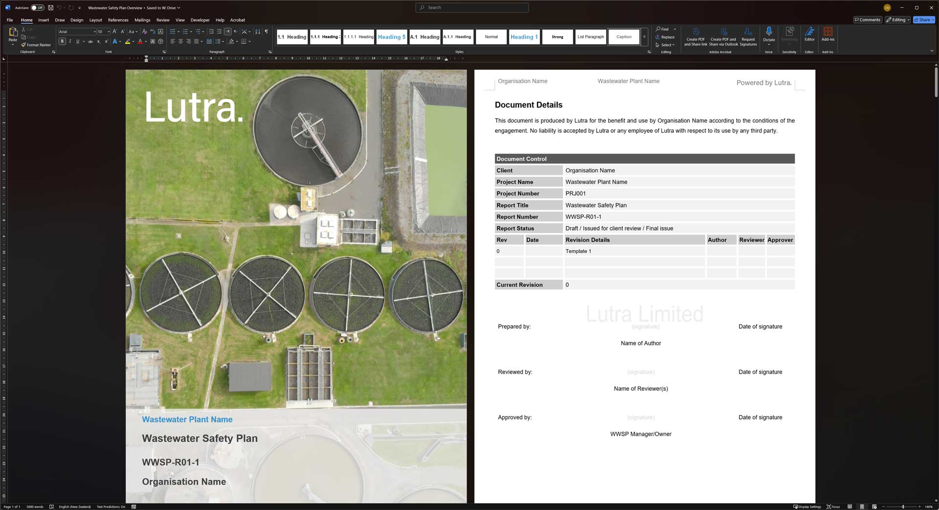Start Dictate voice input
This screenshot has width=939, height=510.
(x=769, y=33)
